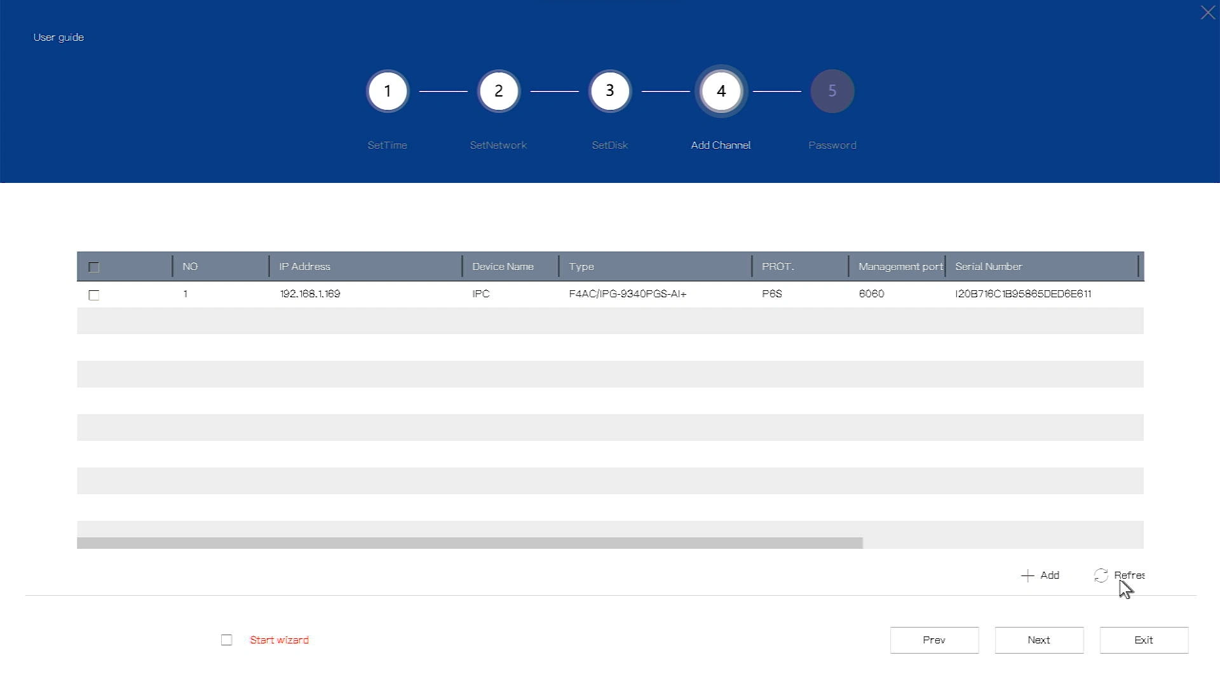Screen dimensions: 1220x686
Task: Click the SetNetwork step label
Action: click(x=498, y=145)
